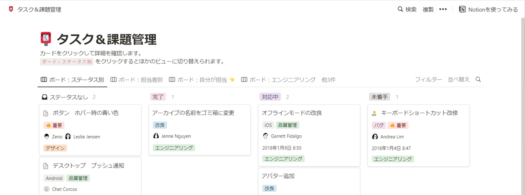Open card デスクトップ プッシュ通知 by its title
Screen dimensions: 525x195
coord(88,166)
